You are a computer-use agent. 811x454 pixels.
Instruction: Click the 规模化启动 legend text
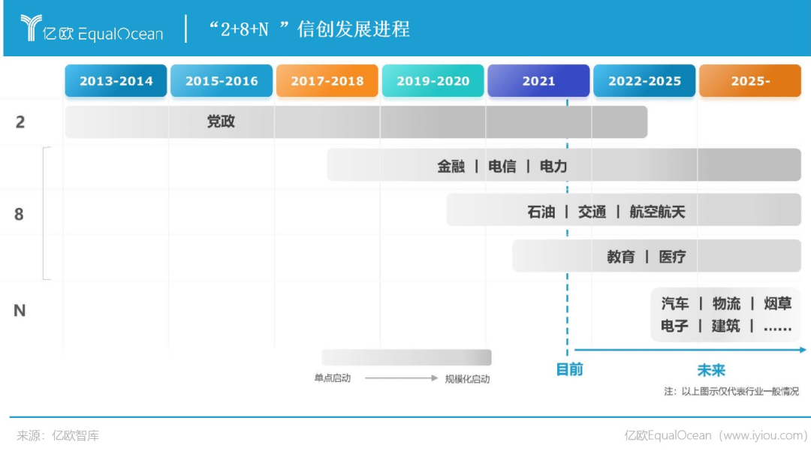pyautogui.click(x=468, y=379)
